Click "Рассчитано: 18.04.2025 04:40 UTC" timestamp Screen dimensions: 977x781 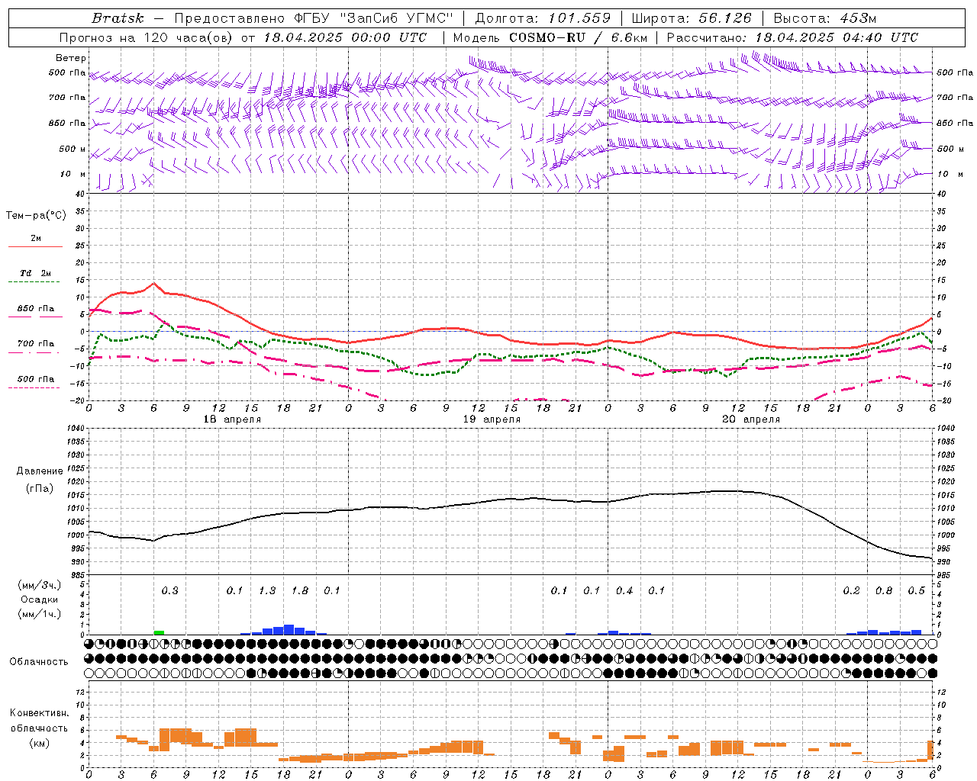click(792, 37)
